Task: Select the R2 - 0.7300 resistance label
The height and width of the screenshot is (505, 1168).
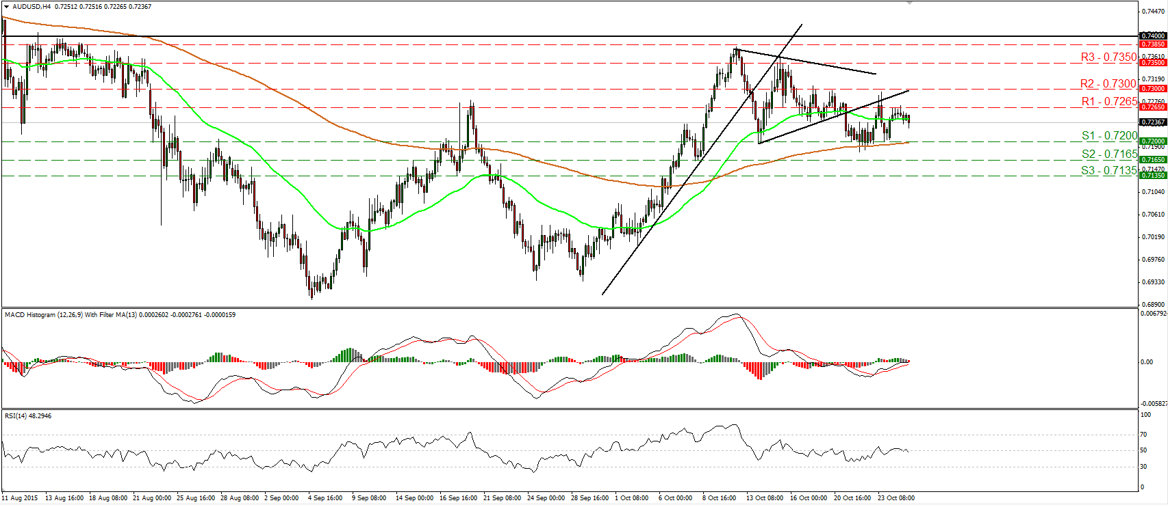Action: click(1108, 83)
